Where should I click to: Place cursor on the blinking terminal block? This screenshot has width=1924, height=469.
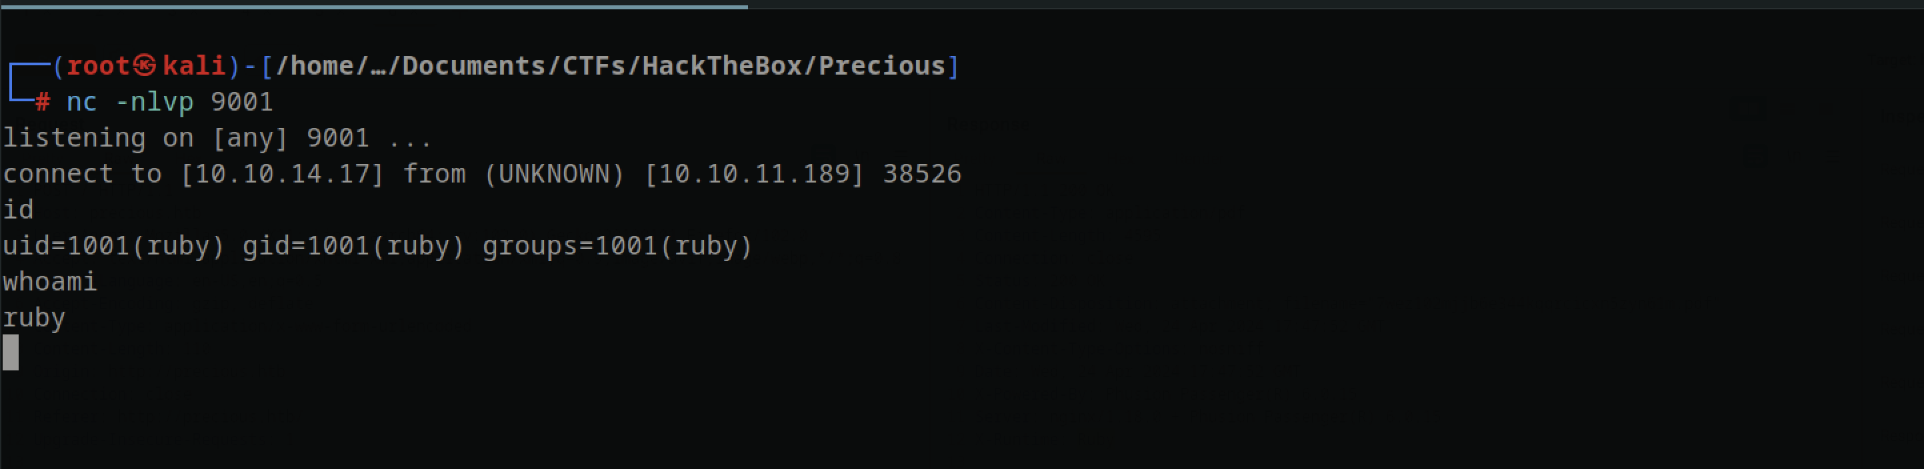pyautogui.click(x=11, y=352)
